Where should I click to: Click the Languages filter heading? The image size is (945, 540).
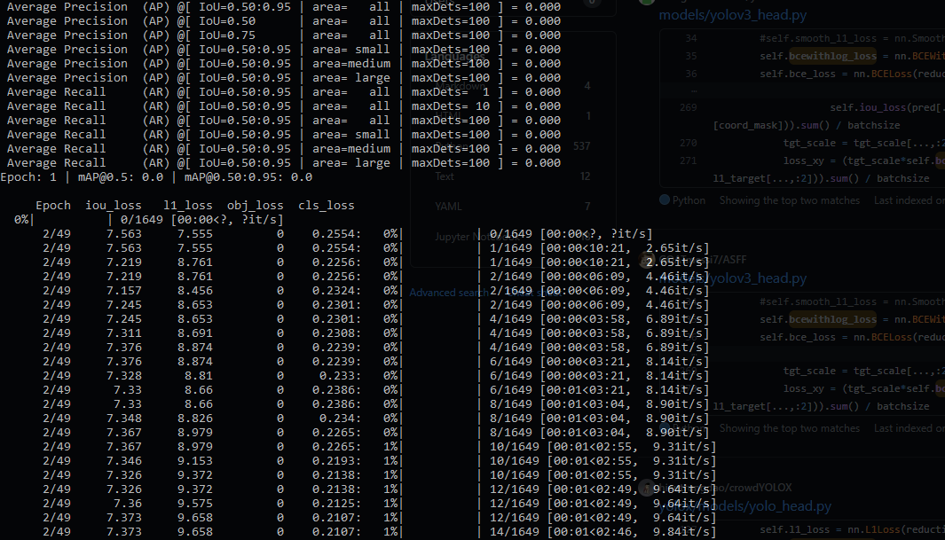click(x=455, y=56)
